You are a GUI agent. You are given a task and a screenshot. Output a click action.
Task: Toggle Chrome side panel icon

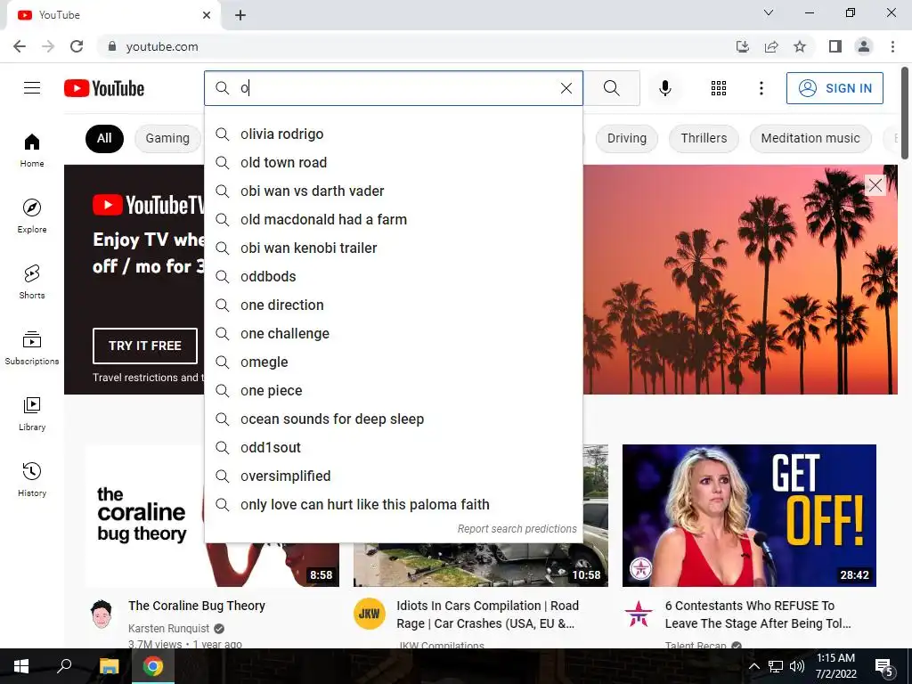pos(835,46)
